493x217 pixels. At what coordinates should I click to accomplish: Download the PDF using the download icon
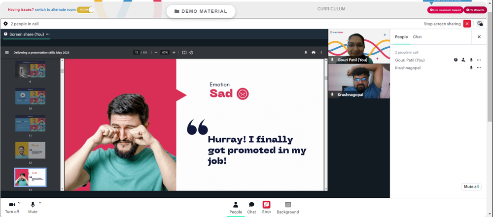[306, 53]
